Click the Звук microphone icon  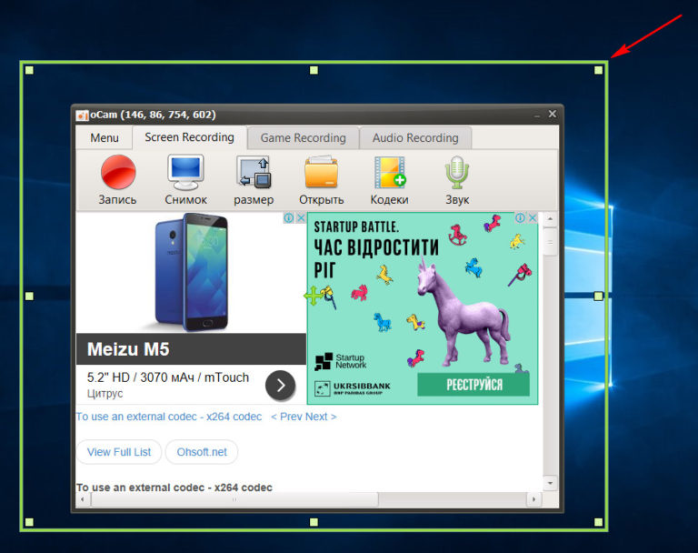tap(456, 173)
